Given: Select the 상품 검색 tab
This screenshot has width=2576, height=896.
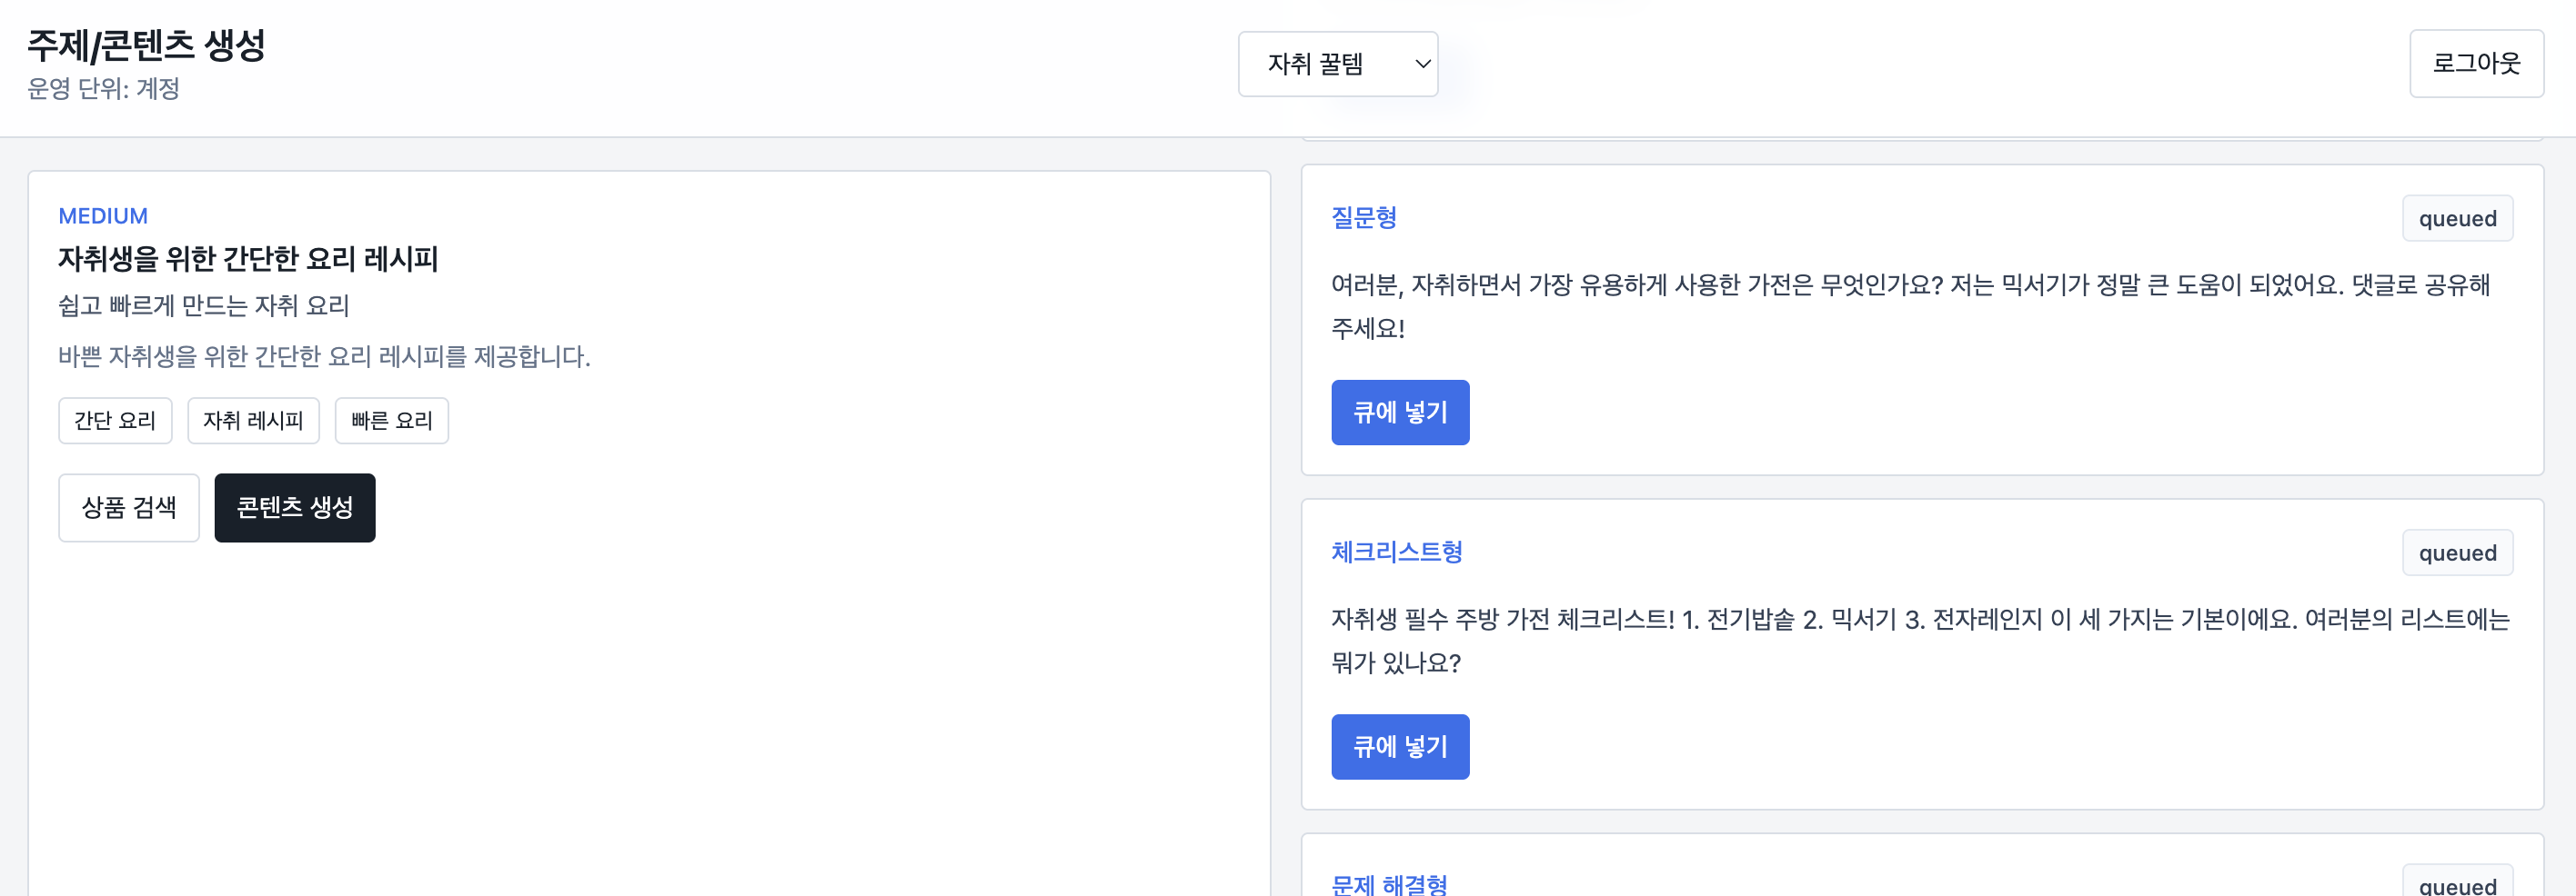Looking at the screenshot, I should coord(128,507).
